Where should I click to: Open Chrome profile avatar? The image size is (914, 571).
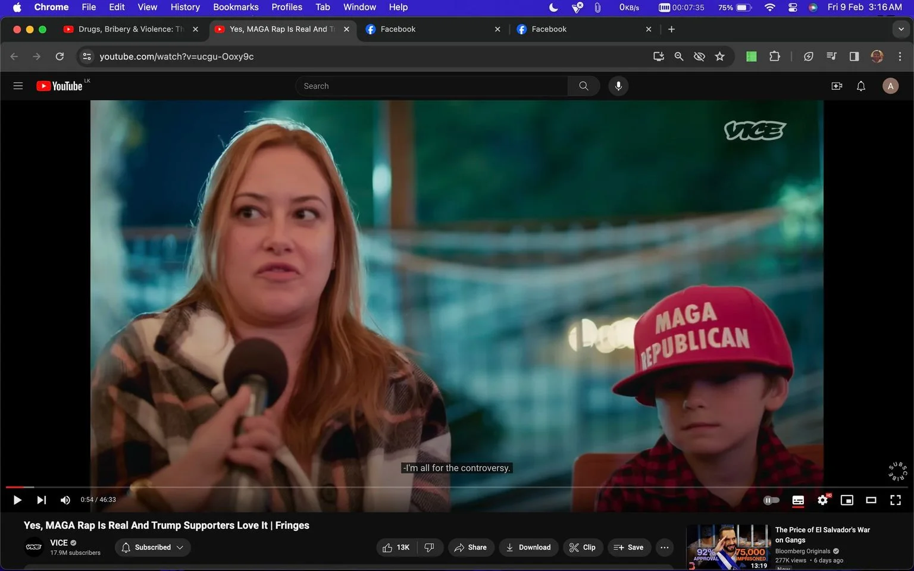[x=877, y=57]
